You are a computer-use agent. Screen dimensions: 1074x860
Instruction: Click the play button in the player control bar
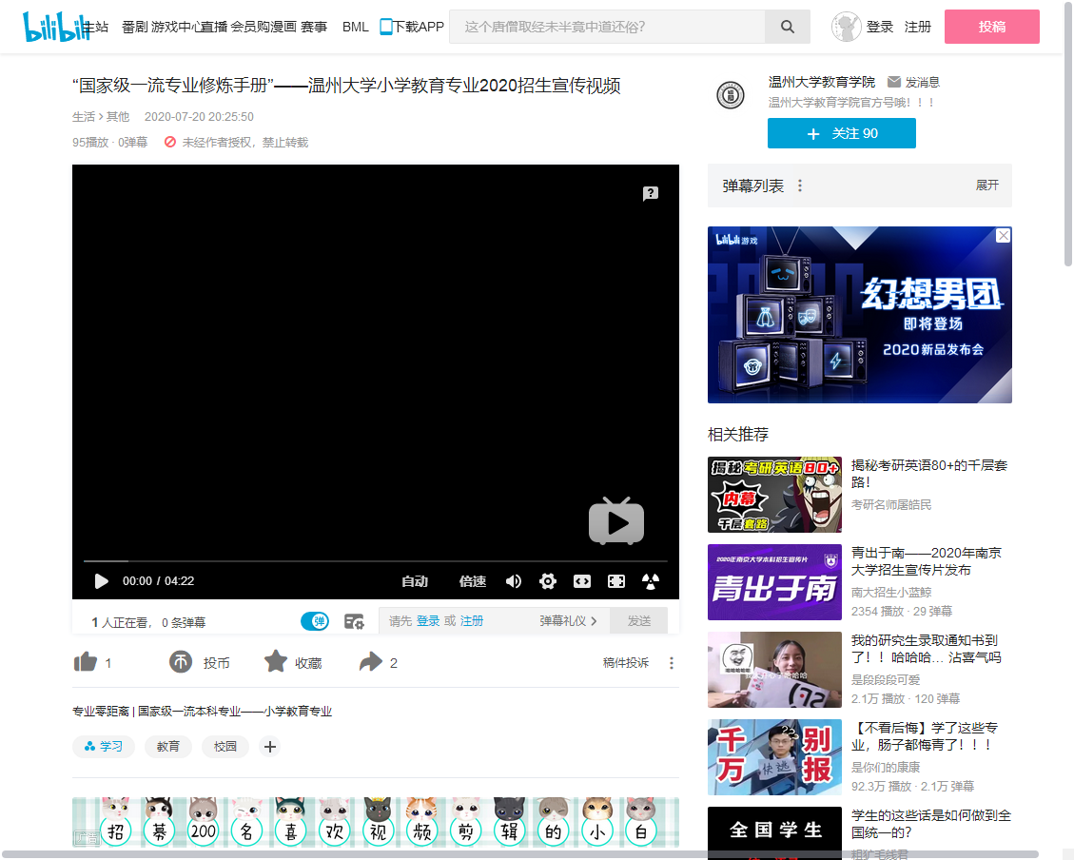[x=102, y=581]
